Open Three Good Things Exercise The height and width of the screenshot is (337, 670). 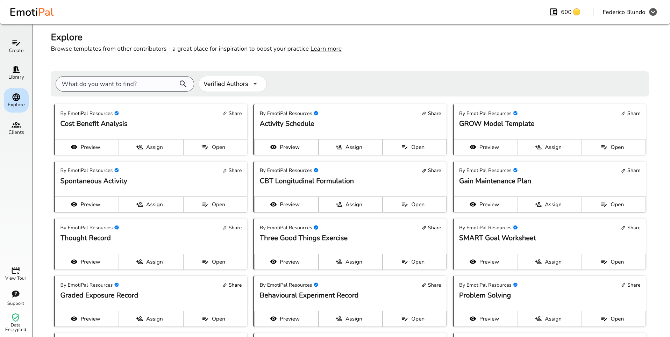pos(414,262)
